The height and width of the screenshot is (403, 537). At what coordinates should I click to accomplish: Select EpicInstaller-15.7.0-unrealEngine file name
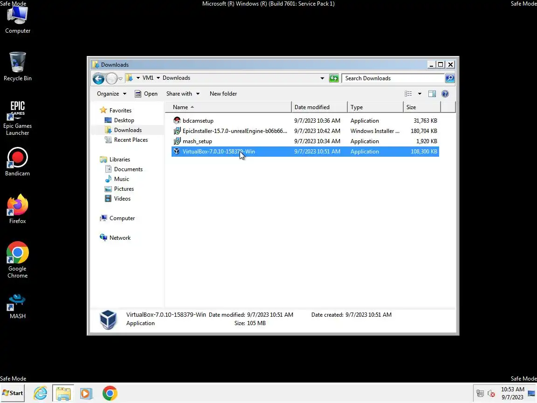tap(235, 131)
